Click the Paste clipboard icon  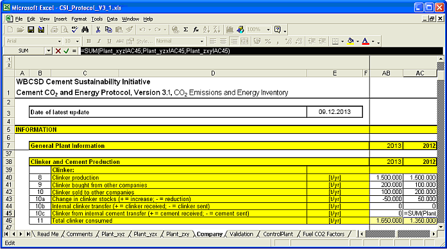tap(119, 29)
